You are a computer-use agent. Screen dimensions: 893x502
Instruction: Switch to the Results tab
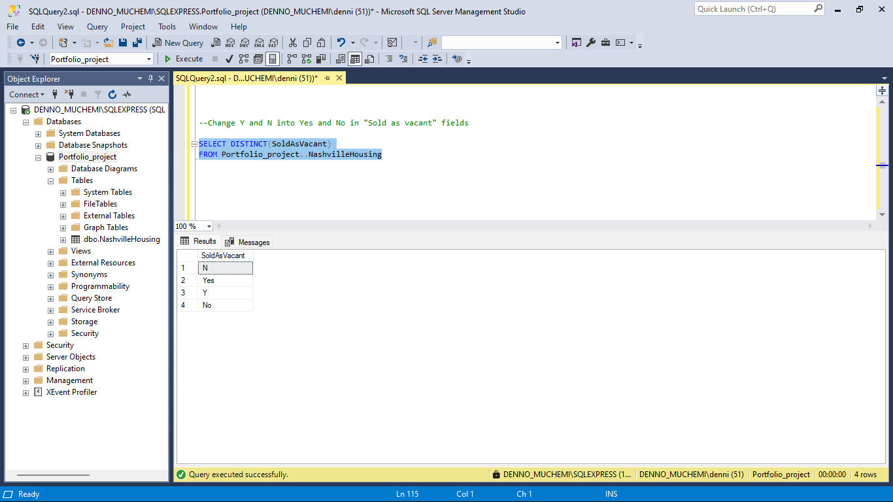198,241
